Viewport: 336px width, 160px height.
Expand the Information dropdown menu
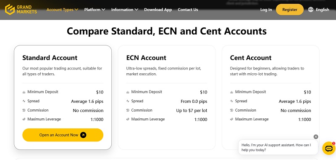(x=124, y=9)
